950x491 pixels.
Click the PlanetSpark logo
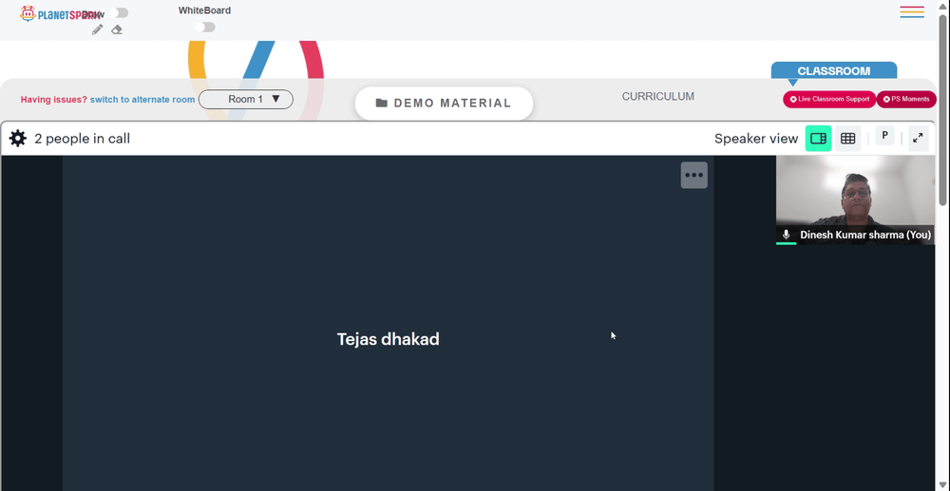click(58, 13)
